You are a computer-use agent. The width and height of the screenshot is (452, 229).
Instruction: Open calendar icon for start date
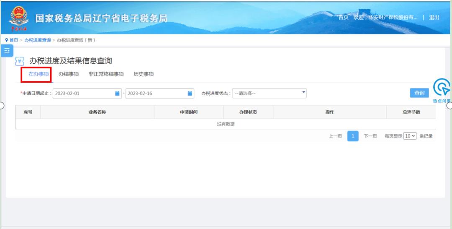[117, 94]
